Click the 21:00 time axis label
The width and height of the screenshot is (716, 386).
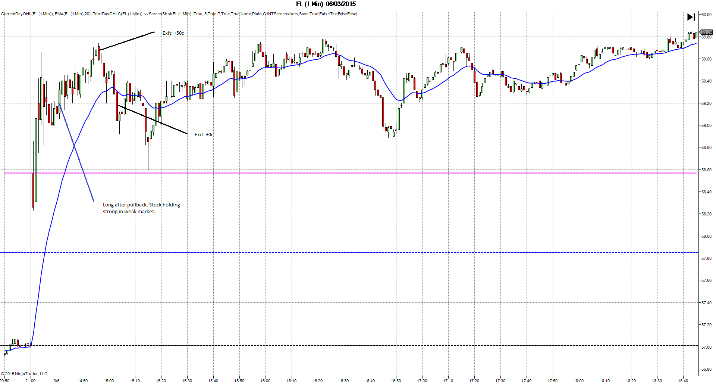click(31, 381)
